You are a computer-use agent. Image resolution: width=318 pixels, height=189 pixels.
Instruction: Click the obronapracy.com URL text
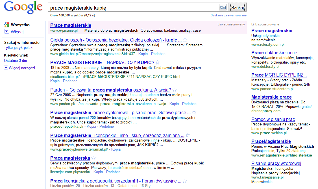click(x=266, y=111)
